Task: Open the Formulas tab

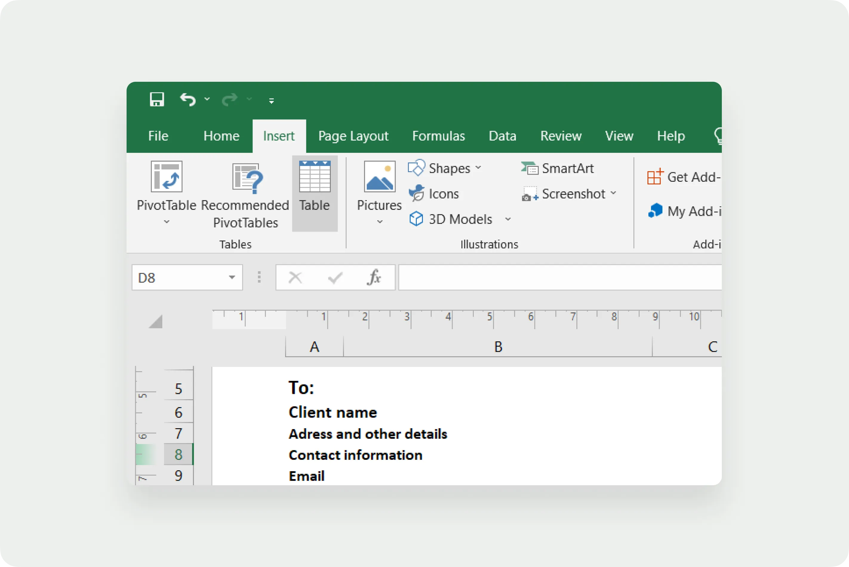Action: [x=439, y=136]
